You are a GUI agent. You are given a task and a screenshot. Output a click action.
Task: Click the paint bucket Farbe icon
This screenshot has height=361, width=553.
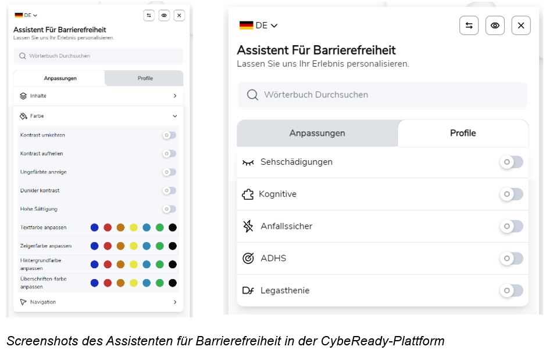[x=23, y=116]
